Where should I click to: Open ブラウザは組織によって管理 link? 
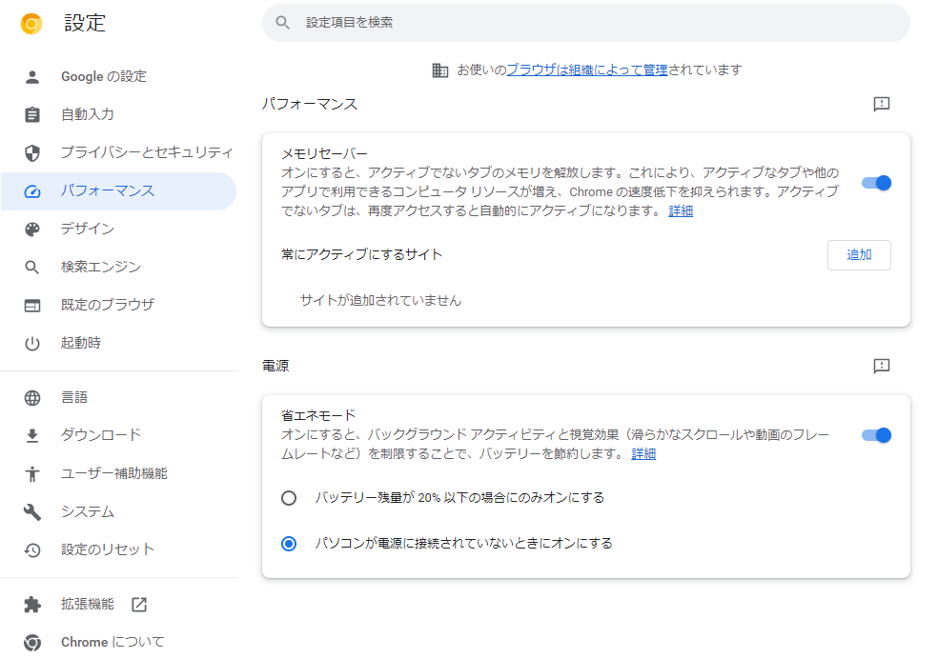tap(587, 70)
